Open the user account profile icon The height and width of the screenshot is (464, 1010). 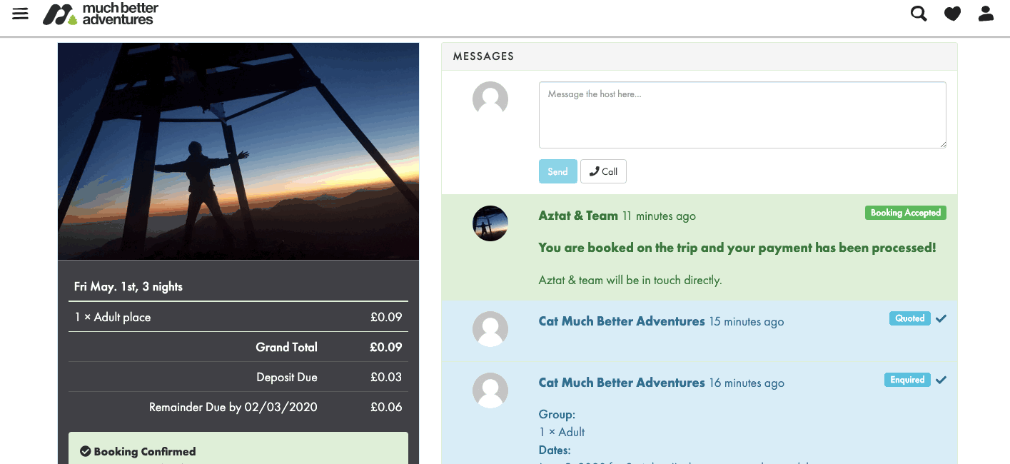986,14
